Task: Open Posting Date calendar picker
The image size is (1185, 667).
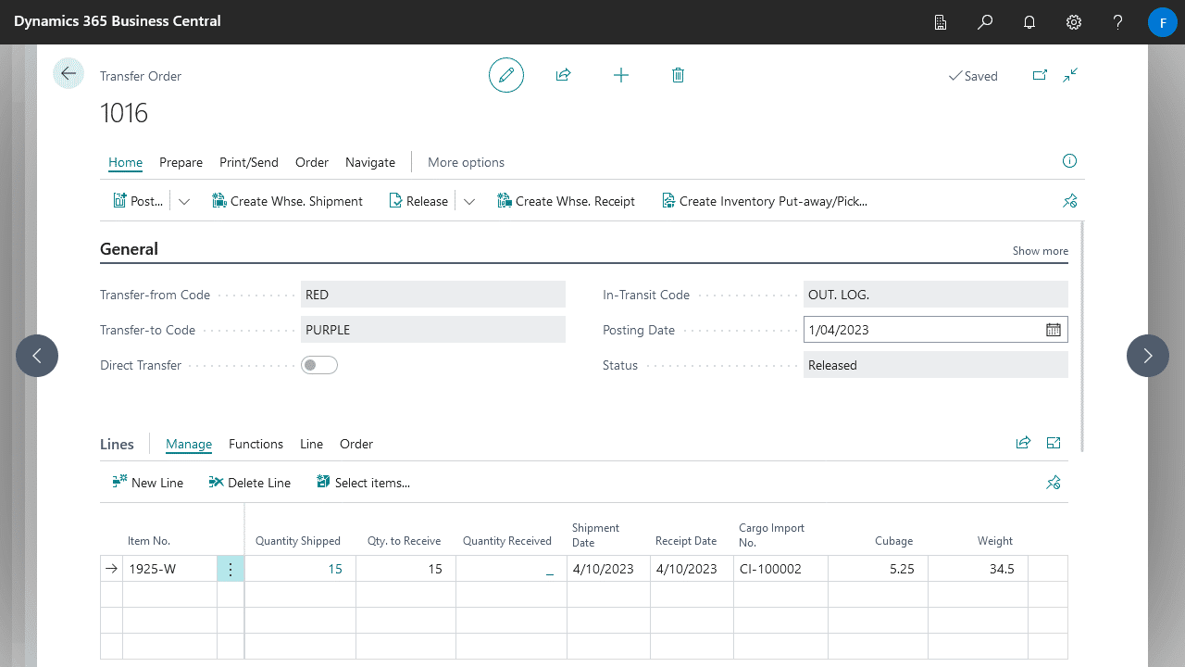Action: 1054,330
